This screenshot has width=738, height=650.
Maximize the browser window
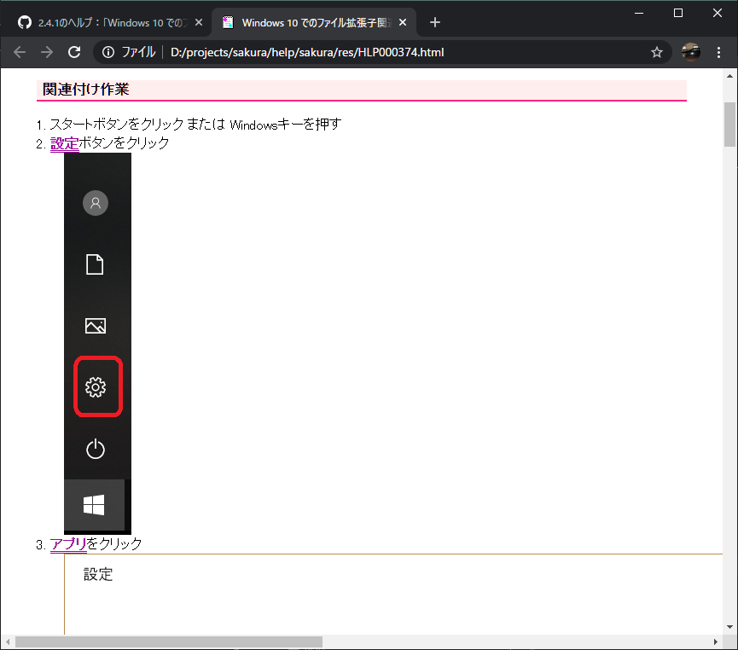(678, 13)
